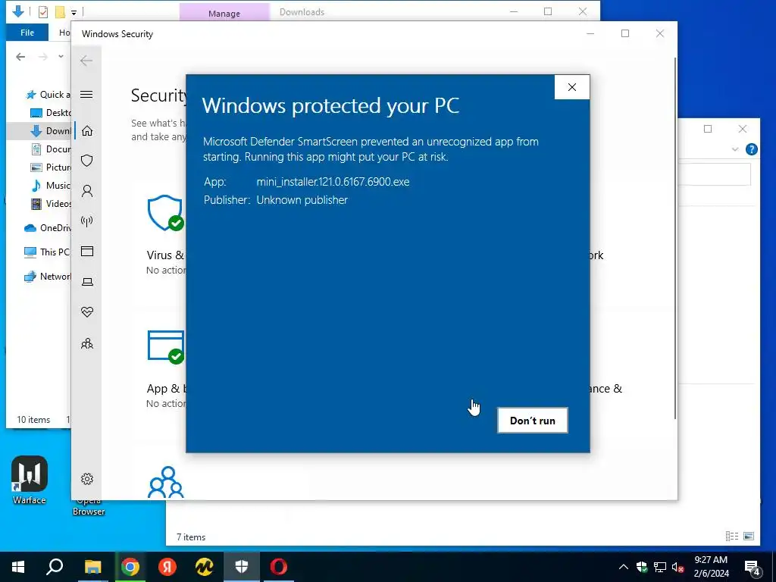776x582 pixels.
Task: Select Documents in File Explorer navigation pane
Action: (x=51, y=149)
